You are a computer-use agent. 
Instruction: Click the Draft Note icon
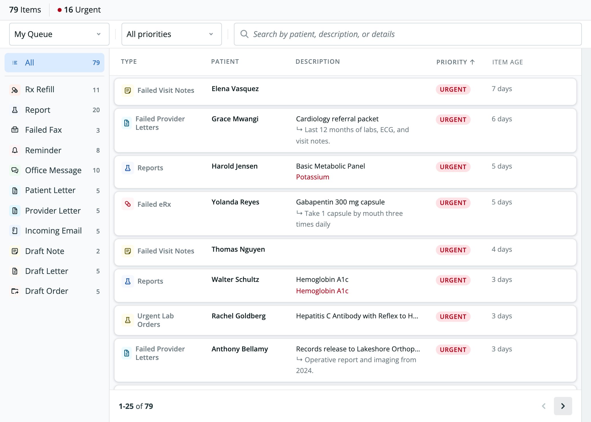click(15, 251)
